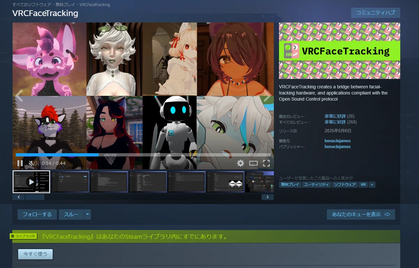The height and width of the screenshot is (268, 419).
Task: Click the thumbnail strip scrollbar handle
Action: (x=35, y=197)
